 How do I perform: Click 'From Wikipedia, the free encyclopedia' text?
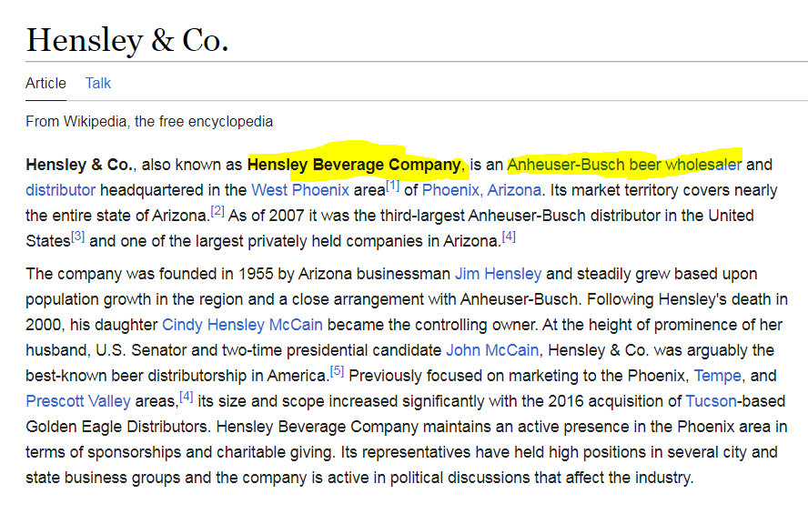pos(149,122)
